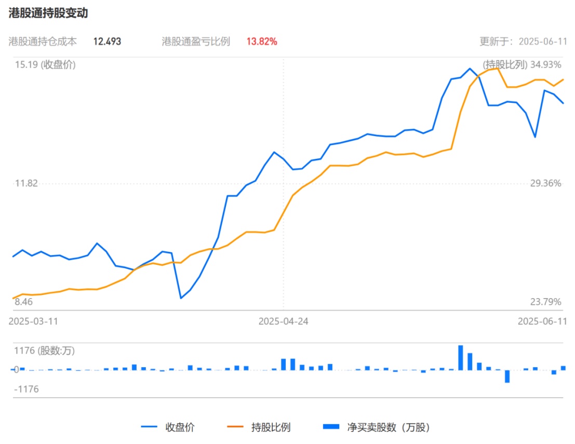
Task: Click the 2025-03-11 start date label
Action: pyautogui.click(x=34, y=321)
